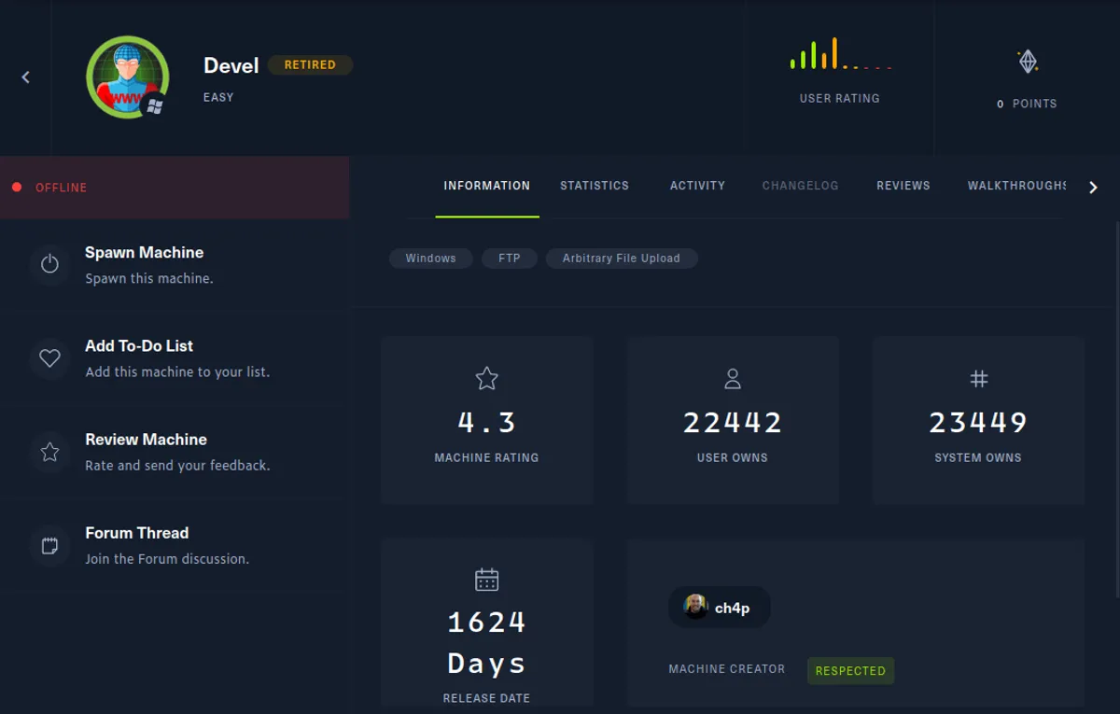Click the heart icon for To-Do List

tap(49, 358)
